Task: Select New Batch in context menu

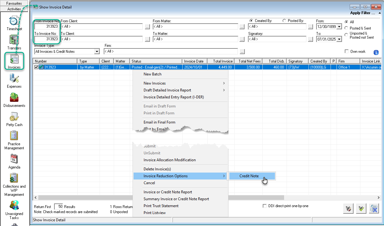Action: tap(181, 74)
